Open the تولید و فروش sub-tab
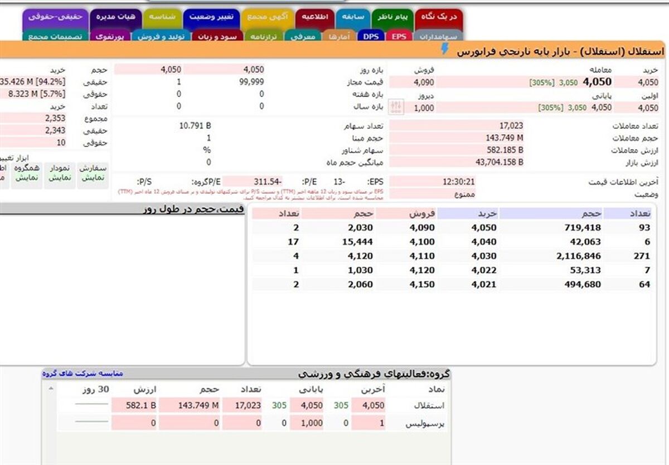669x465 pixels. (x=162, y=36)
